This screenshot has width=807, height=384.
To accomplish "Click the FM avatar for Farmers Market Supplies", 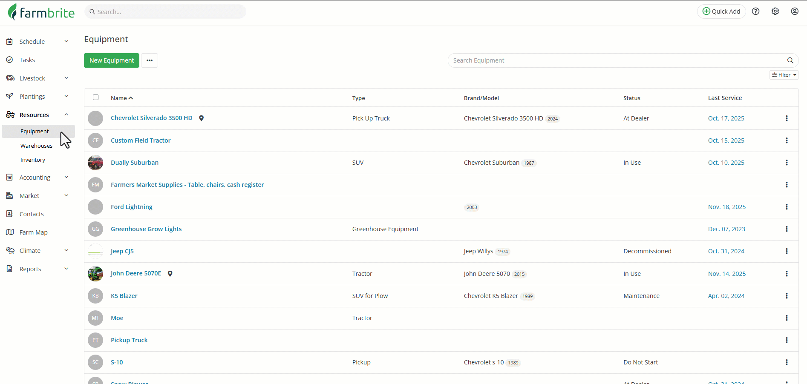I will 95,185.
